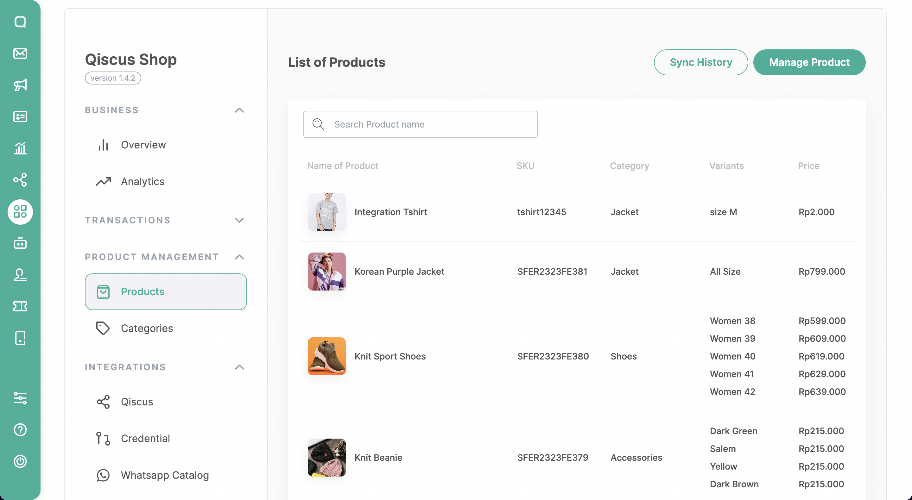
Task: Click the Sync History button
Action: pos(701,62)
